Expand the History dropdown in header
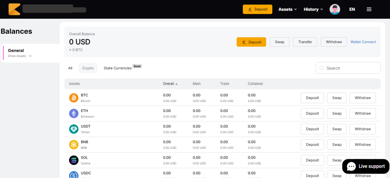Image resolution: width=390 pixels, height=178 pixels. (313, 9)
